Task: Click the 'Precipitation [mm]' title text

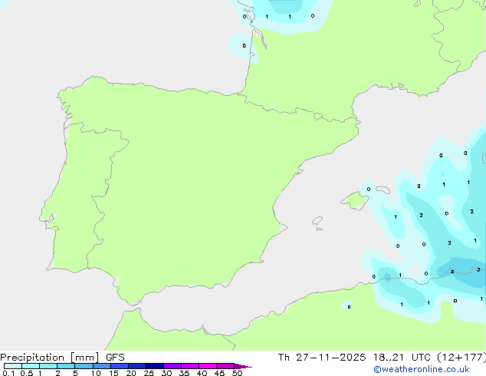Action: [50, 358]
